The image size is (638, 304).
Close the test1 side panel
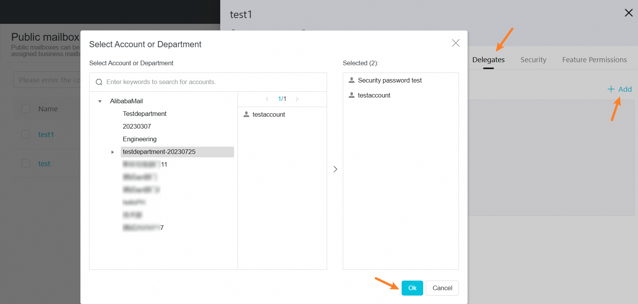pyautogui.click(x=629, y=13)
